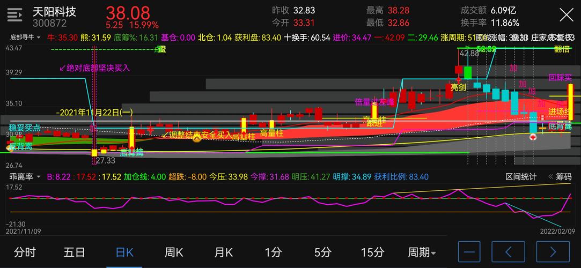Screen dimensions: 581x268
Task: Click 今压: 33.98 value
Action: (x=229, y=177)
